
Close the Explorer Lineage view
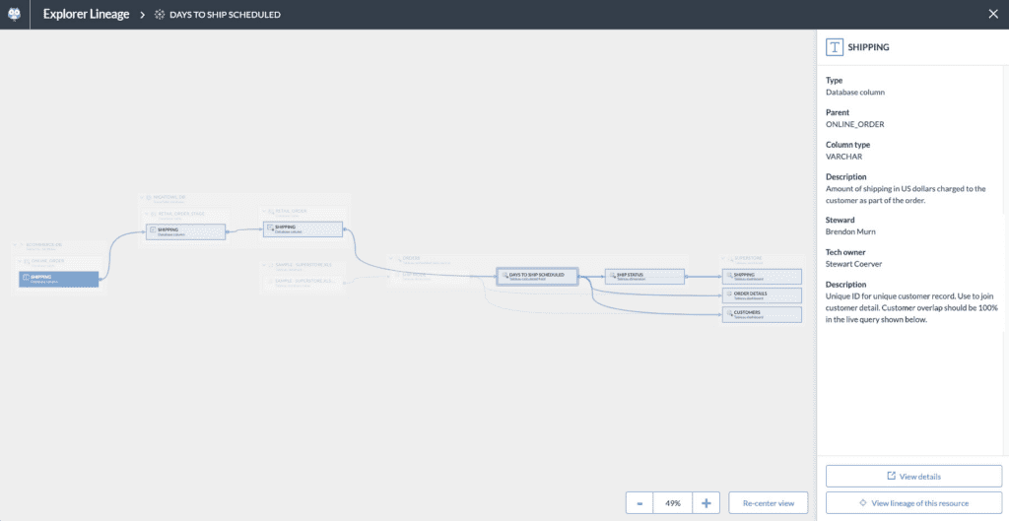click(992, 15)
